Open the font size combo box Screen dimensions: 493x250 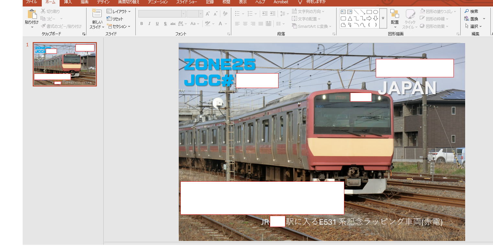[x=195, y=14]
